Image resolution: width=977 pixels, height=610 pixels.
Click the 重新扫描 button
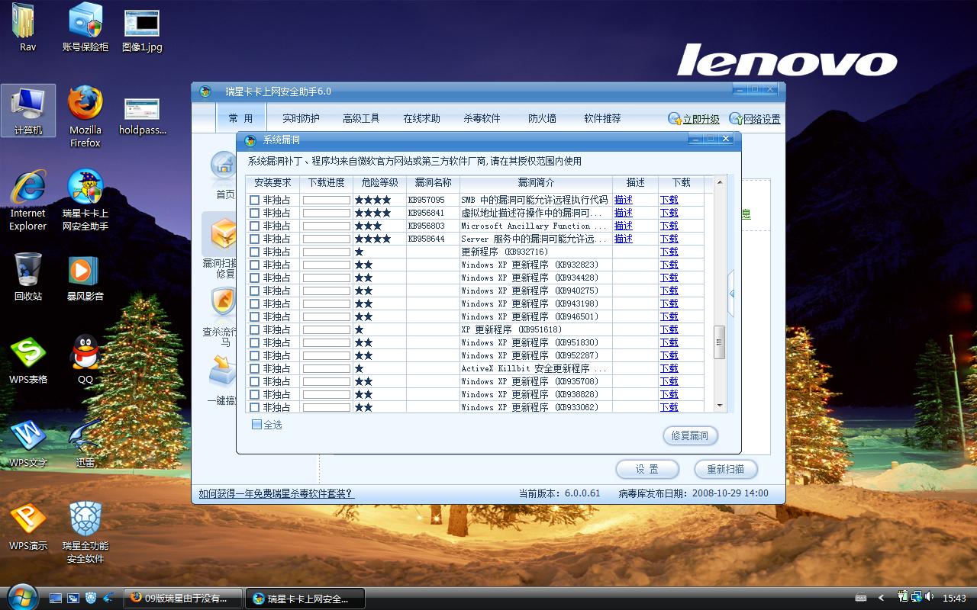click(725, 469)
